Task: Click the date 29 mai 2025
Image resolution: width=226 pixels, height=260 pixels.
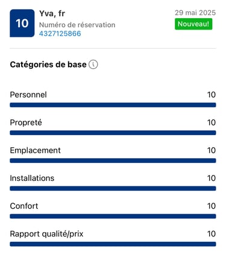Action: [x=195, y=13]
